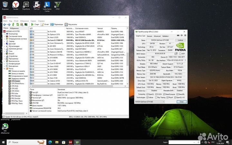Screen dimensions: 232x145
Task: Open the Yandex browser desktop icon
Action: pyautogui.click(x=16, y=5)
